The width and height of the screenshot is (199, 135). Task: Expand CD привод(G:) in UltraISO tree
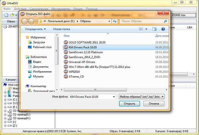[x=5, y=115]
